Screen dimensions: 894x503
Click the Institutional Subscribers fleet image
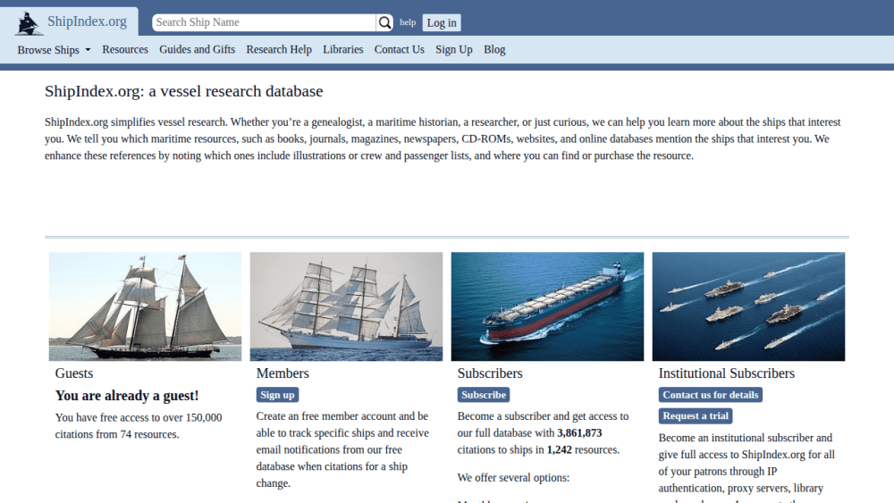click(748, 306)
